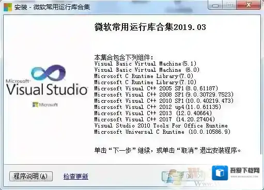264x190 pixels.
Task: Click Microsoft Visual C++ 2017 entry
Action: tap(154, 119)
